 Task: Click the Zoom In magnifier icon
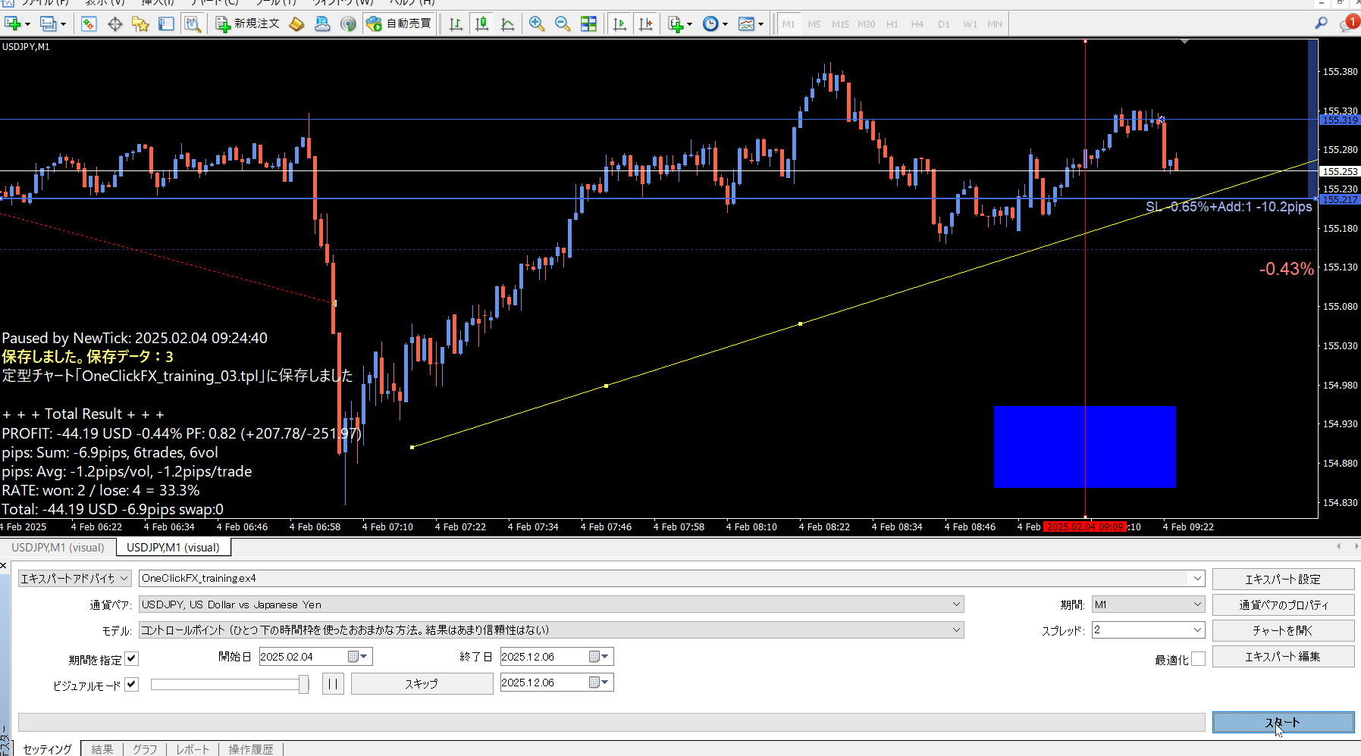tap(537, 24)
